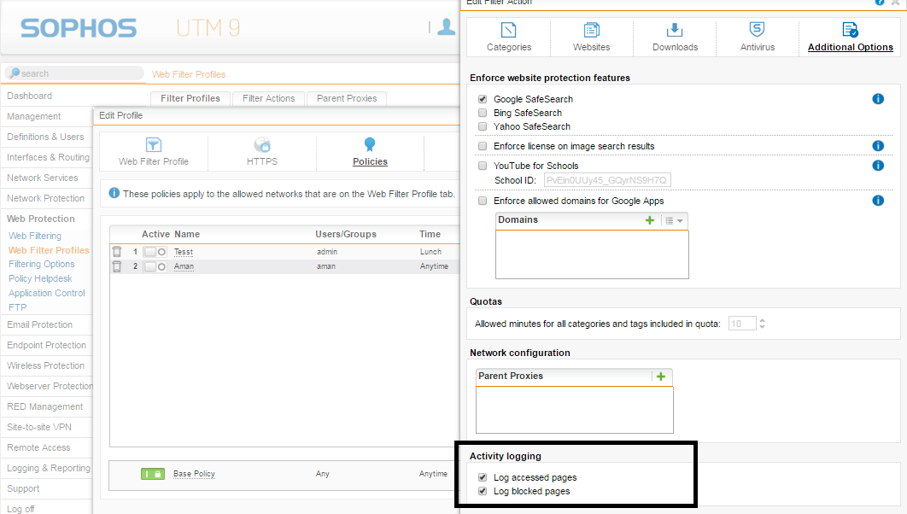Switch to the Filter Actions tab

pyautogui.click(x=268, y=99)
